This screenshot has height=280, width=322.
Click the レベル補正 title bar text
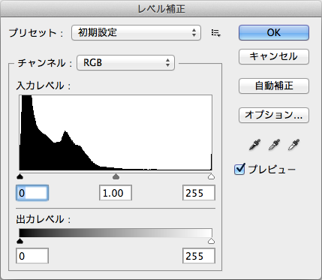(x=161, y=9)
